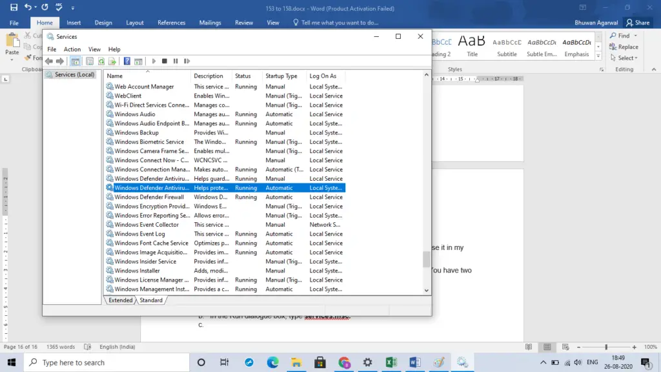This screenshot has width=661, height=372.
Task: Open the Action menu in Services
Action: coord(72,49)
